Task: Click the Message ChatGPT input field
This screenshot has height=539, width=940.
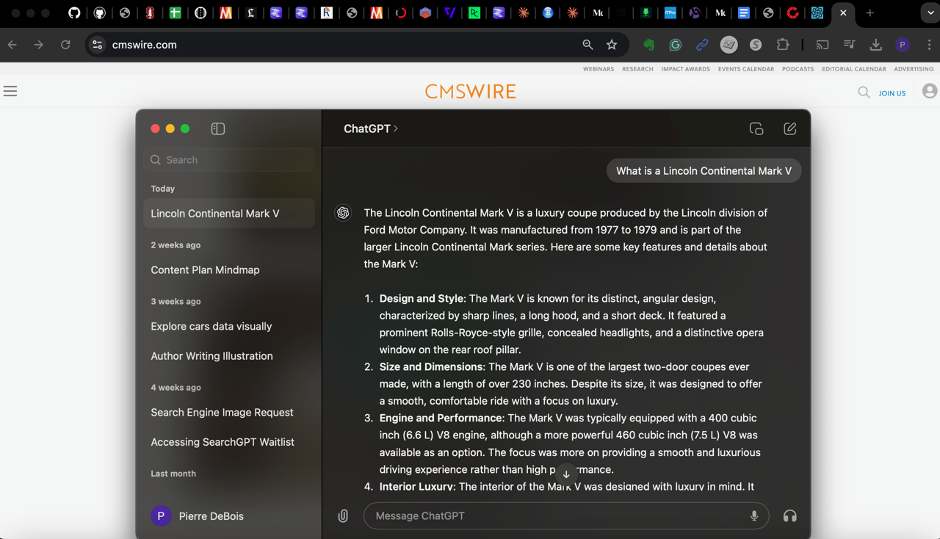Action: tap(566, 516)
